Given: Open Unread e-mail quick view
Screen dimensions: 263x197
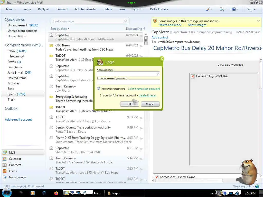Looking at the screenshot, I should click(x=23, y=25).
